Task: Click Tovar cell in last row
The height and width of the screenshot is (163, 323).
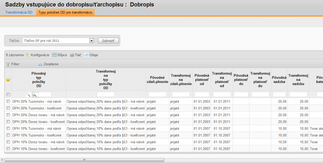Action: coord(314,149)
